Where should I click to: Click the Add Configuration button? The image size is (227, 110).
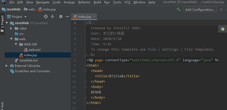coord(200,10)
